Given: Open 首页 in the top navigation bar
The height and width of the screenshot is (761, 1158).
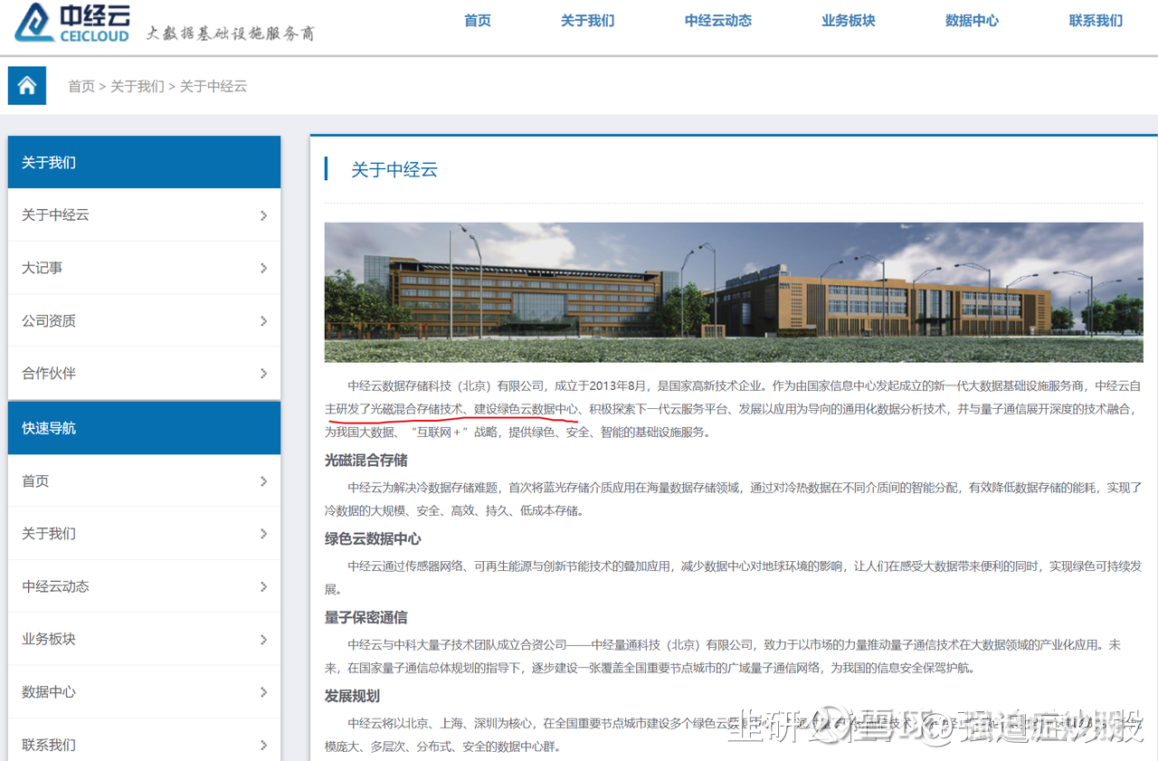Looking at the screenshot, I should tap(478, 21).
